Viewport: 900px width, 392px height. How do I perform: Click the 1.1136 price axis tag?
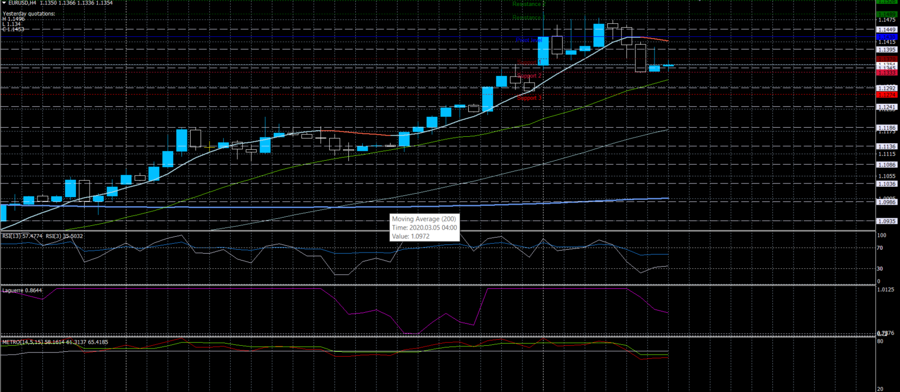coord(887,147)
